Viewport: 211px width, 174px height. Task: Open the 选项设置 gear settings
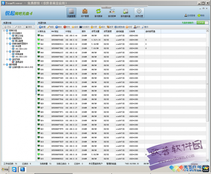coord(139,13)
